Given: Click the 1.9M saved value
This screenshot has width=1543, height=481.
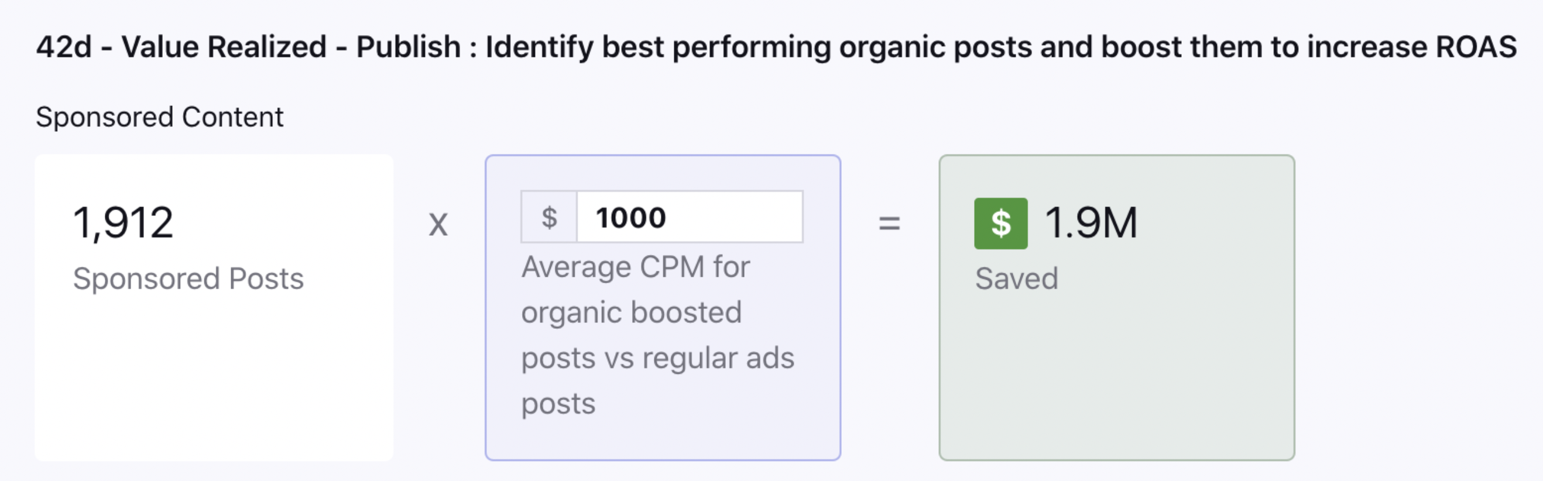Looking at the screenshot, I should click(1091, 223).
